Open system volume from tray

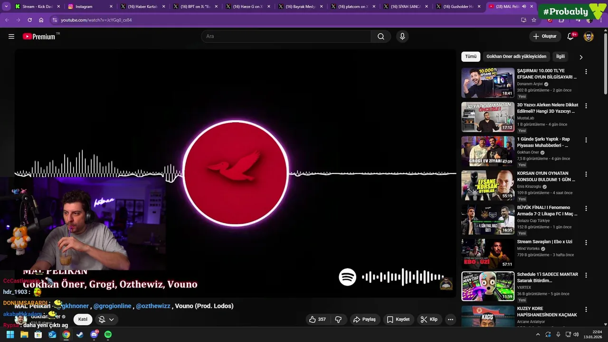576,334
